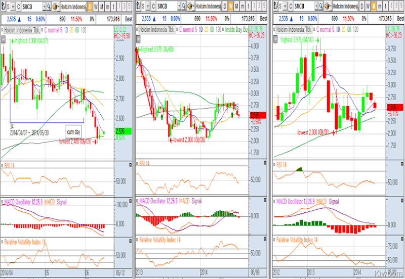Open SMCB ticker dropdown arrow in monthly panel
This screenshot has height=279, width=405.
point(316,6)
